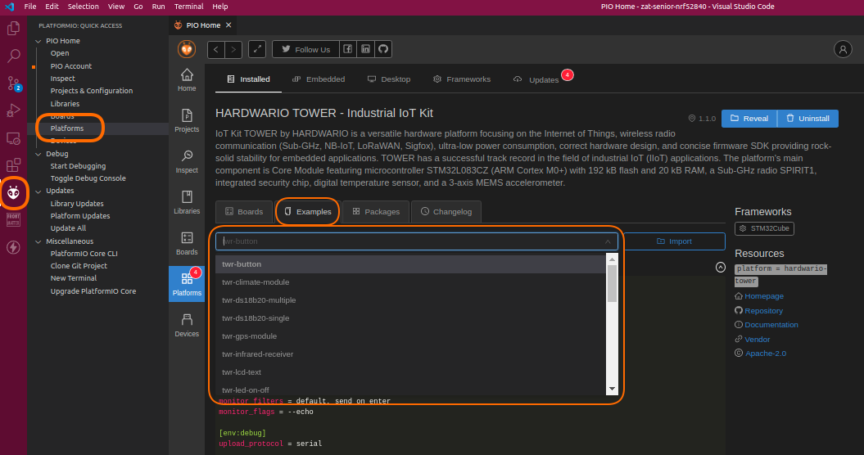Open the Extensions view icon
This screenshot has height=455, width=864.
pyautogui.click(x=13, y=164)
